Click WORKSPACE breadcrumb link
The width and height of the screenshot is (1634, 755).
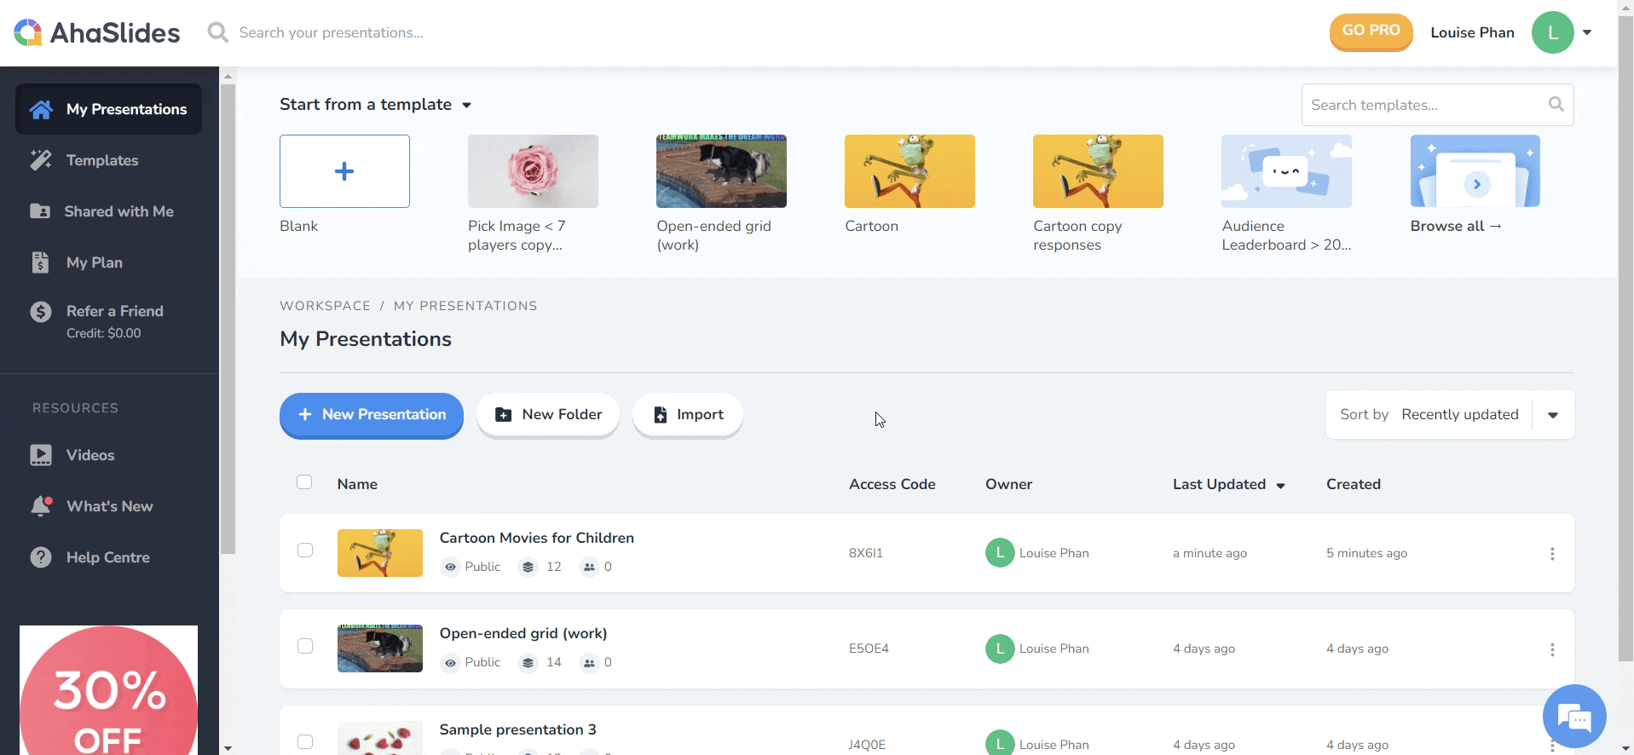[x=325, y=306]
